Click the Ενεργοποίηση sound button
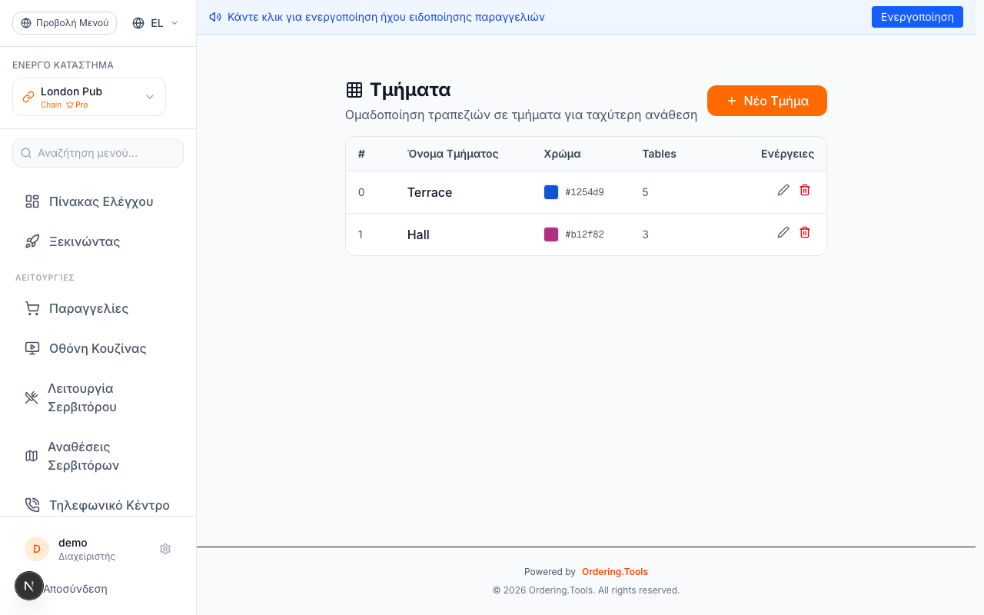The height and width of the screenshot is (615, 984). pos(917,17)
